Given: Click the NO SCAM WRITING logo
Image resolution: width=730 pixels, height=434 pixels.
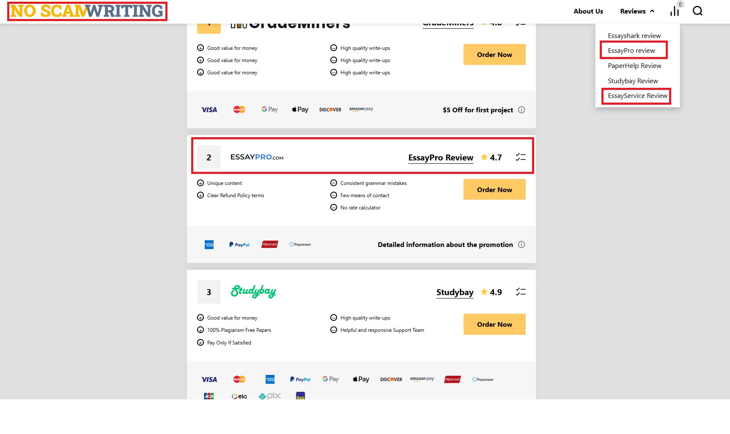Looking at the screenshot, I should point(87,11).
